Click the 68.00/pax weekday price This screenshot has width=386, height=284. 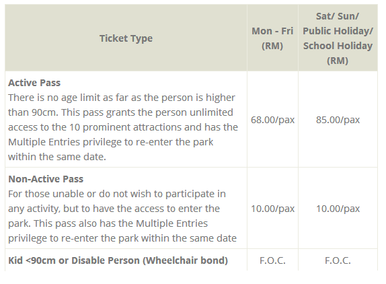[x=272, y=120]
